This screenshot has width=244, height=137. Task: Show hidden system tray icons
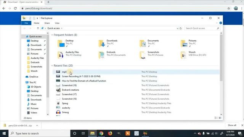(x=195, y=134)
